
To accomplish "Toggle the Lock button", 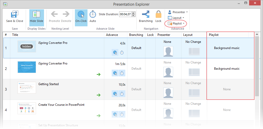I will tap(158, 17).
